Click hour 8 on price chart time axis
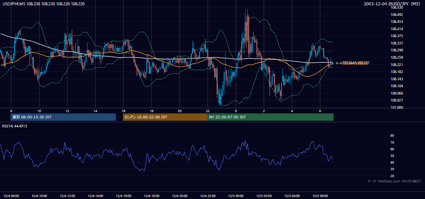Screen dimensions: 425x199 (11, 111)
